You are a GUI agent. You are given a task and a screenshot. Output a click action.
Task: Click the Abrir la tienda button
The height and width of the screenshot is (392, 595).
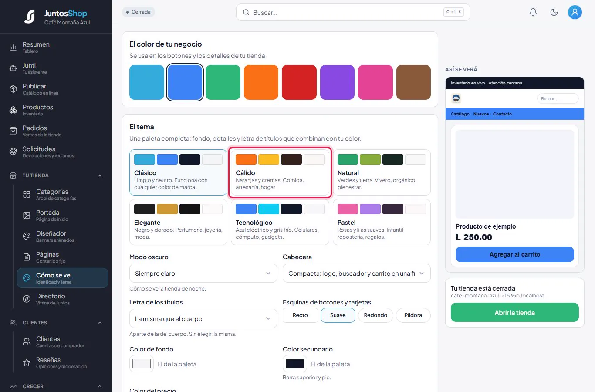tap(515, 313)
